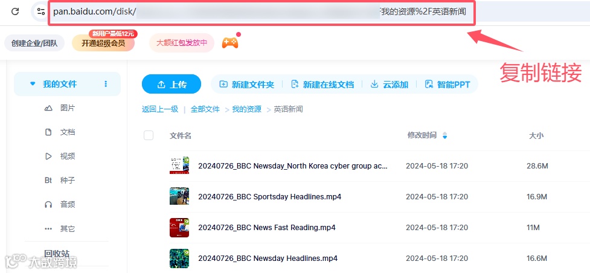Open the orange game controller icon

[x=230, y=42]
